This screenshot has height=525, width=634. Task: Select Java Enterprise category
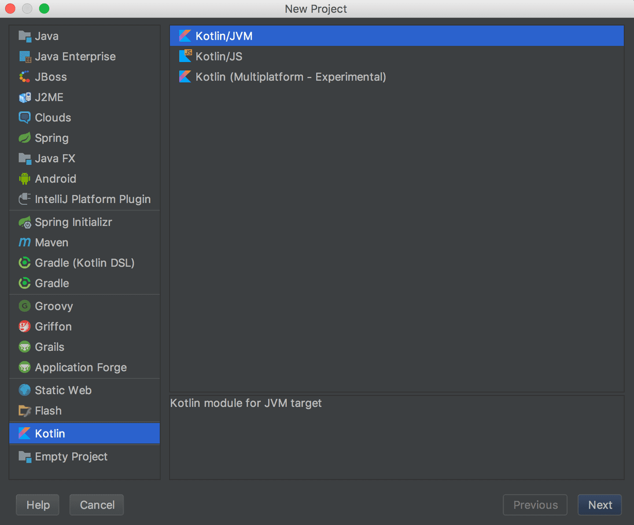pos(75,56)
